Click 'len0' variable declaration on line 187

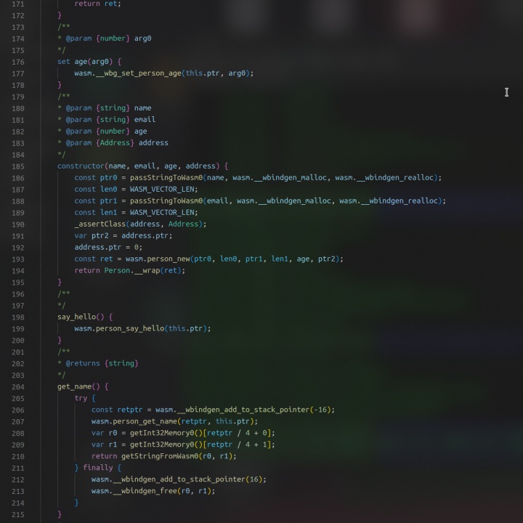tap(108, 190)
